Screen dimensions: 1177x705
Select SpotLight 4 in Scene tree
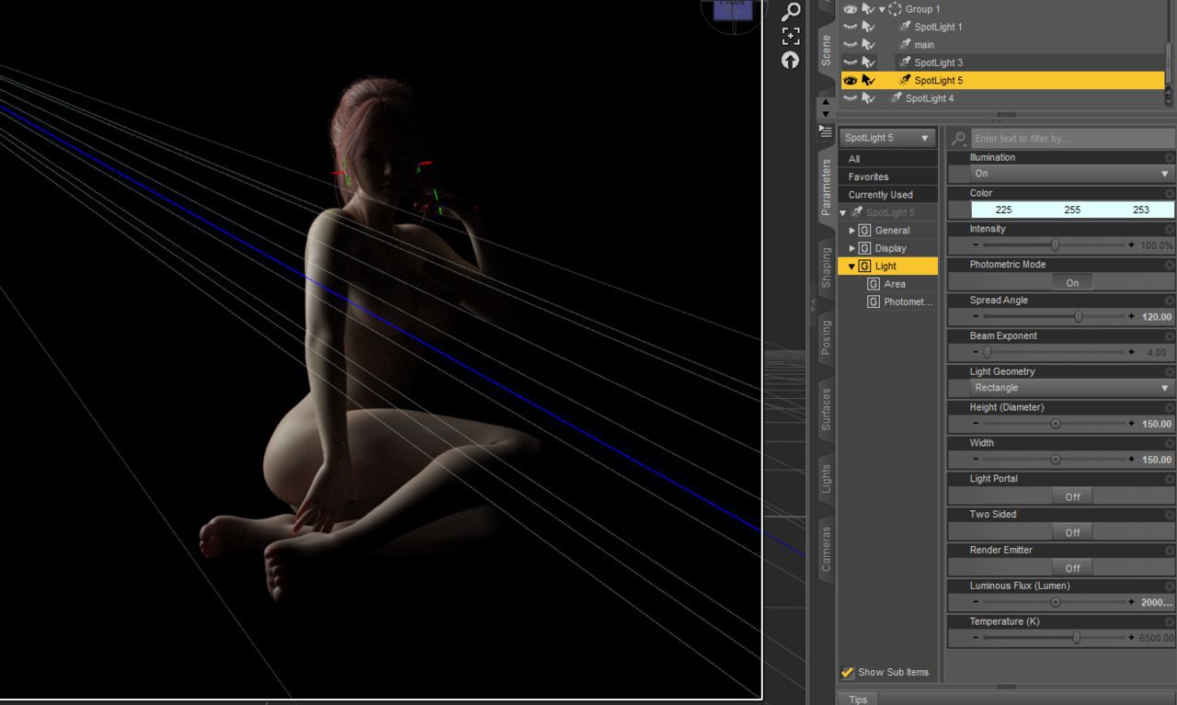point(929,98)
